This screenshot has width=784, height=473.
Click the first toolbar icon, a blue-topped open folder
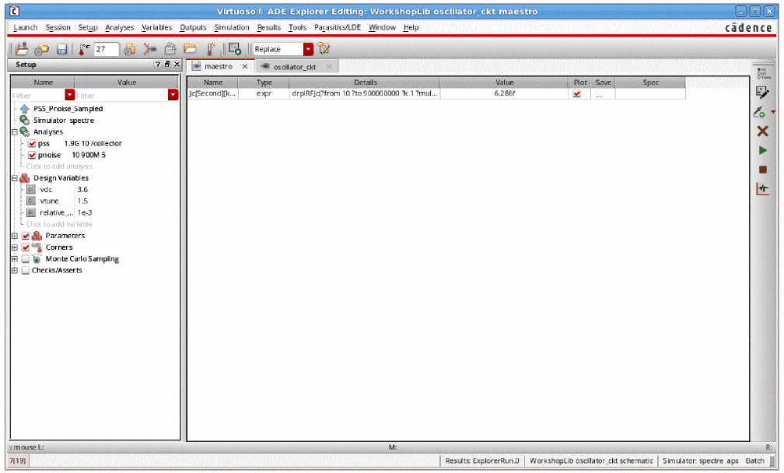pyautogui.click(x=22, y=49)
